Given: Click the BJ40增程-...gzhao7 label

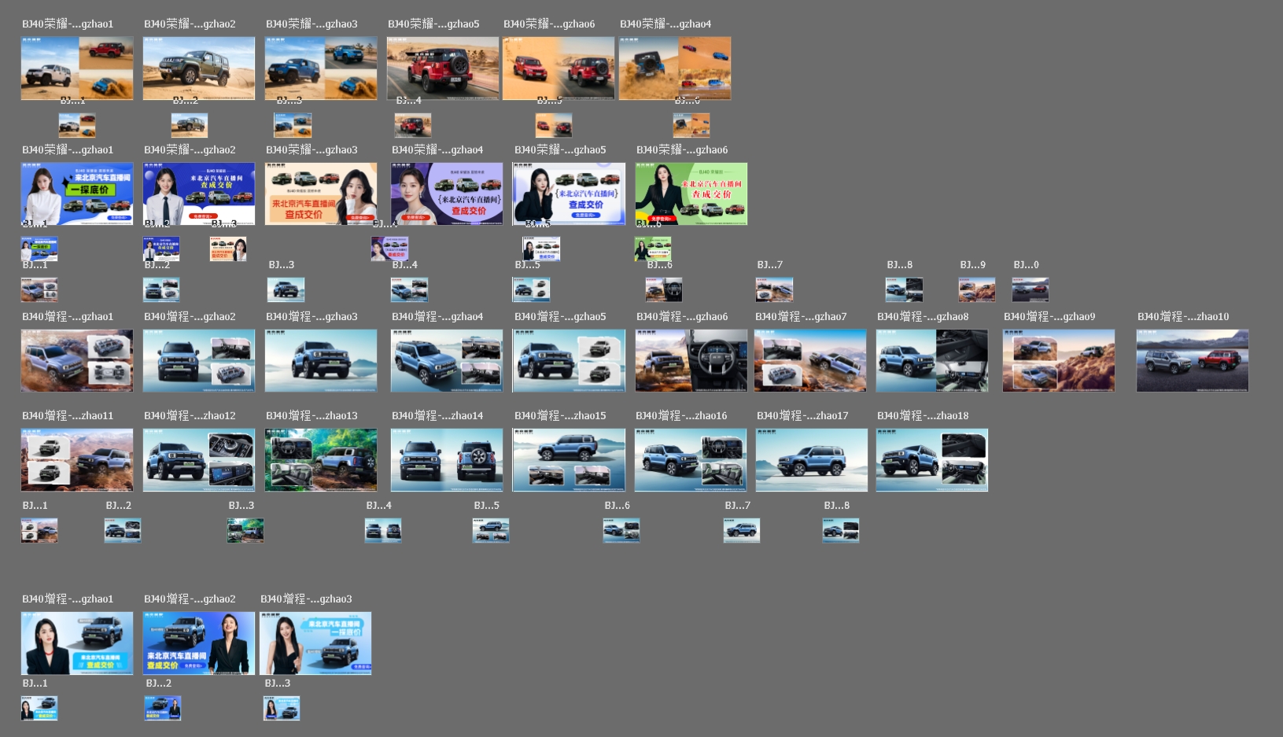Looking at the screenshot, I should click(801, 317).
